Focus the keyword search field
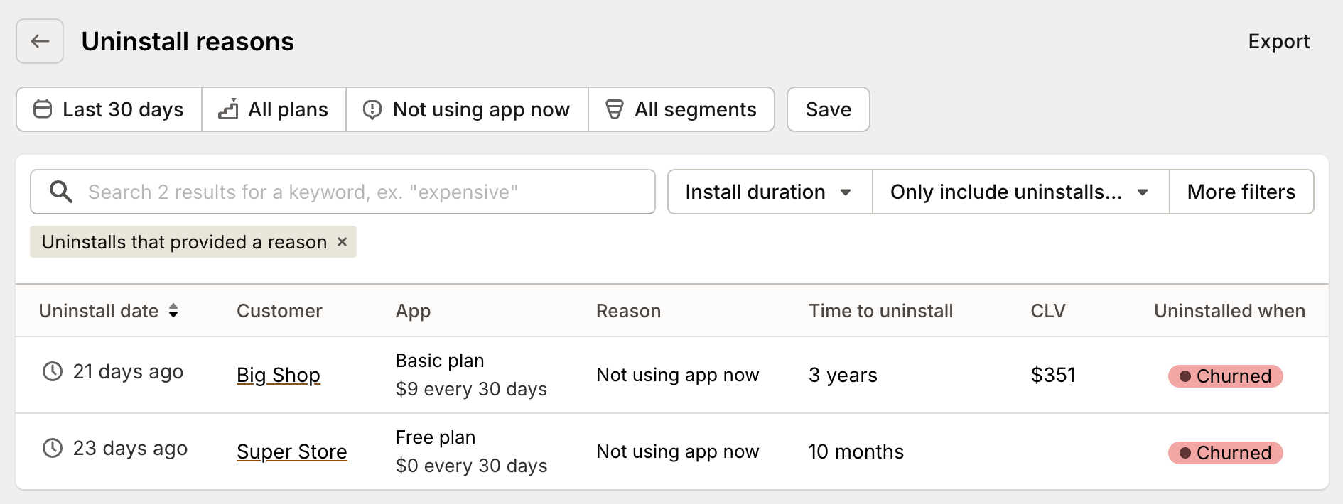Image resolution: width=1343 pixels, height=504 pixels. pyautogui.click(x=343, y=192)
